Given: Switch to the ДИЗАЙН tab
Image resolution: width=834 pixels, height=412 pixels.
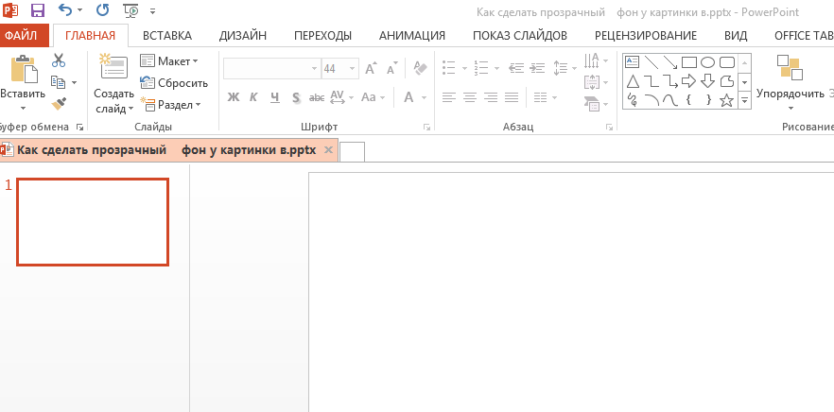Looking at the screenshot, I should pyautogui.click(x=242, y=36).
